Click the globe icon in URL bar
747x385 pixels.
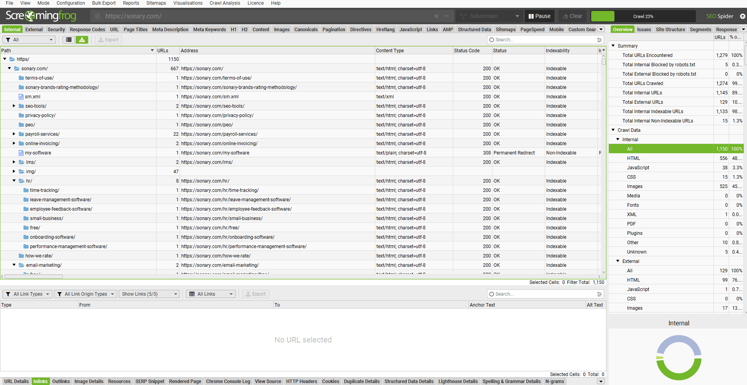point(98,16)
